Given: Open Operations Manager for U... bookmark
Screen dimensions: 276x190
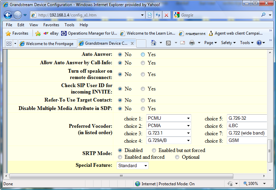Looking at the screenshot, I should (x=89, y=33).
